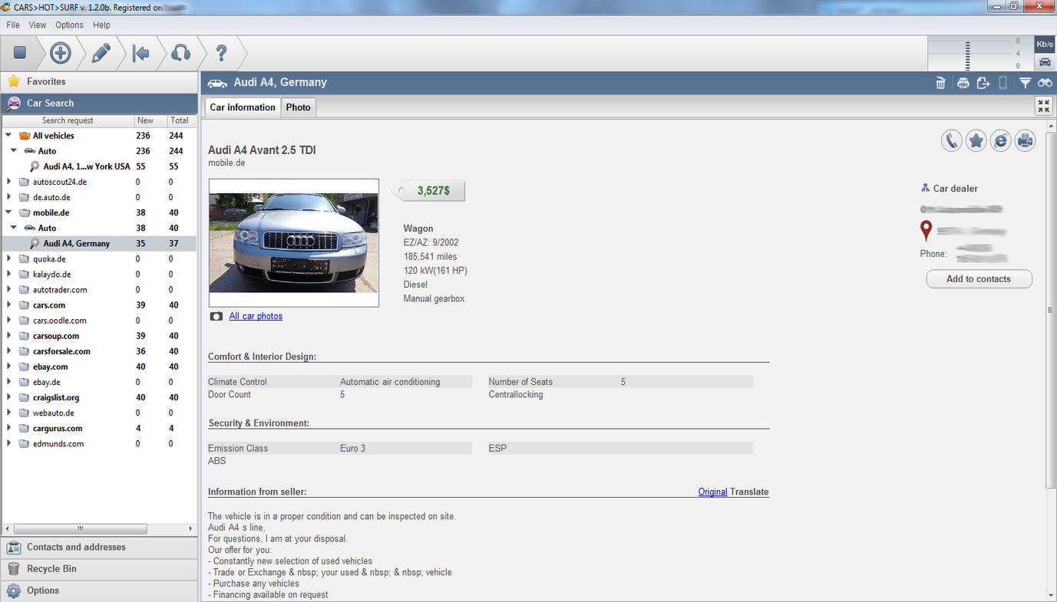Select Audi A4, Germany search request
Screen dimensions: 1057x602
point(100,244)
